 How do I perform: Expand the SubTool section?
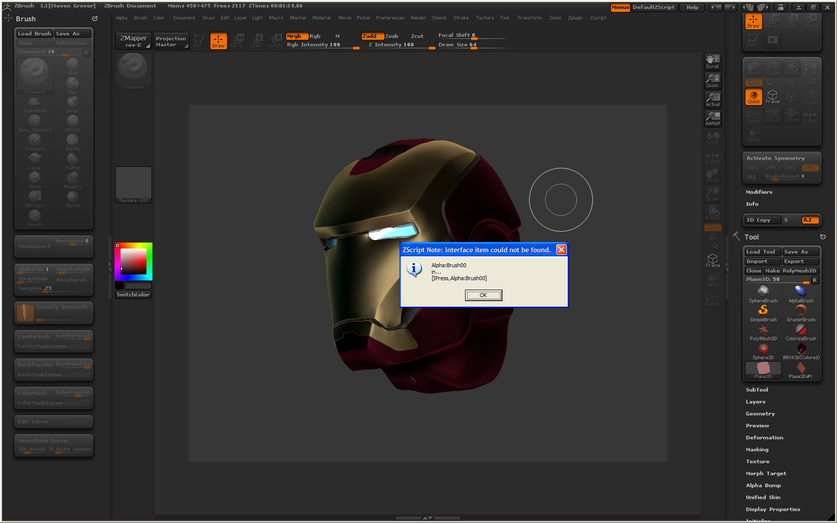point(756,390)
